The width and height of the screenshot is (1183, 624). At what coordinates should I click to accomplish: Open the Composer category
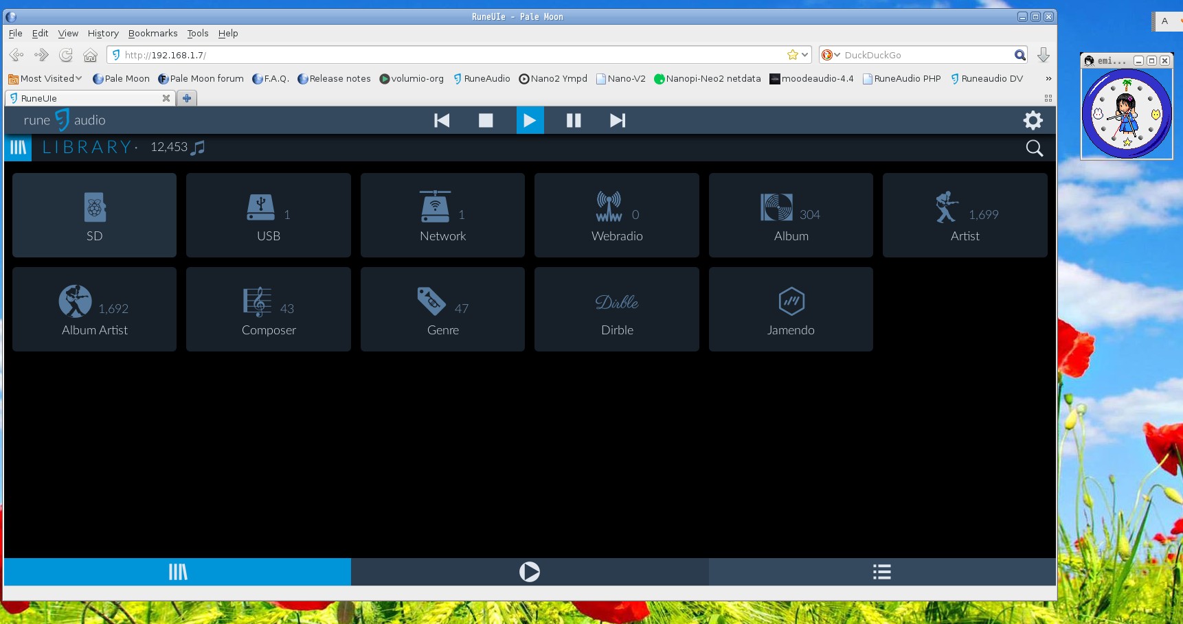click(268, 309)
